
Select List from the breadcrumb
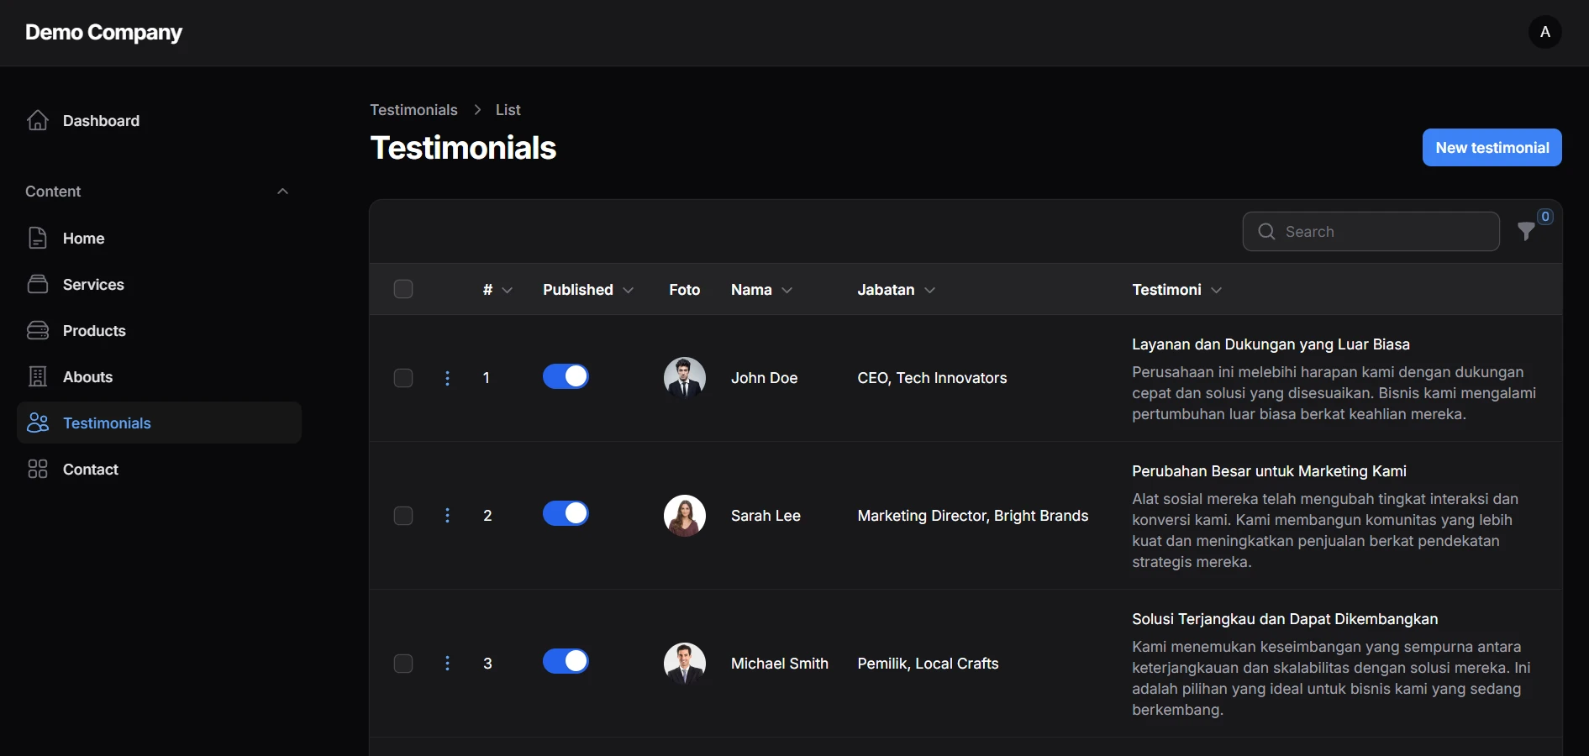point(508,109)
